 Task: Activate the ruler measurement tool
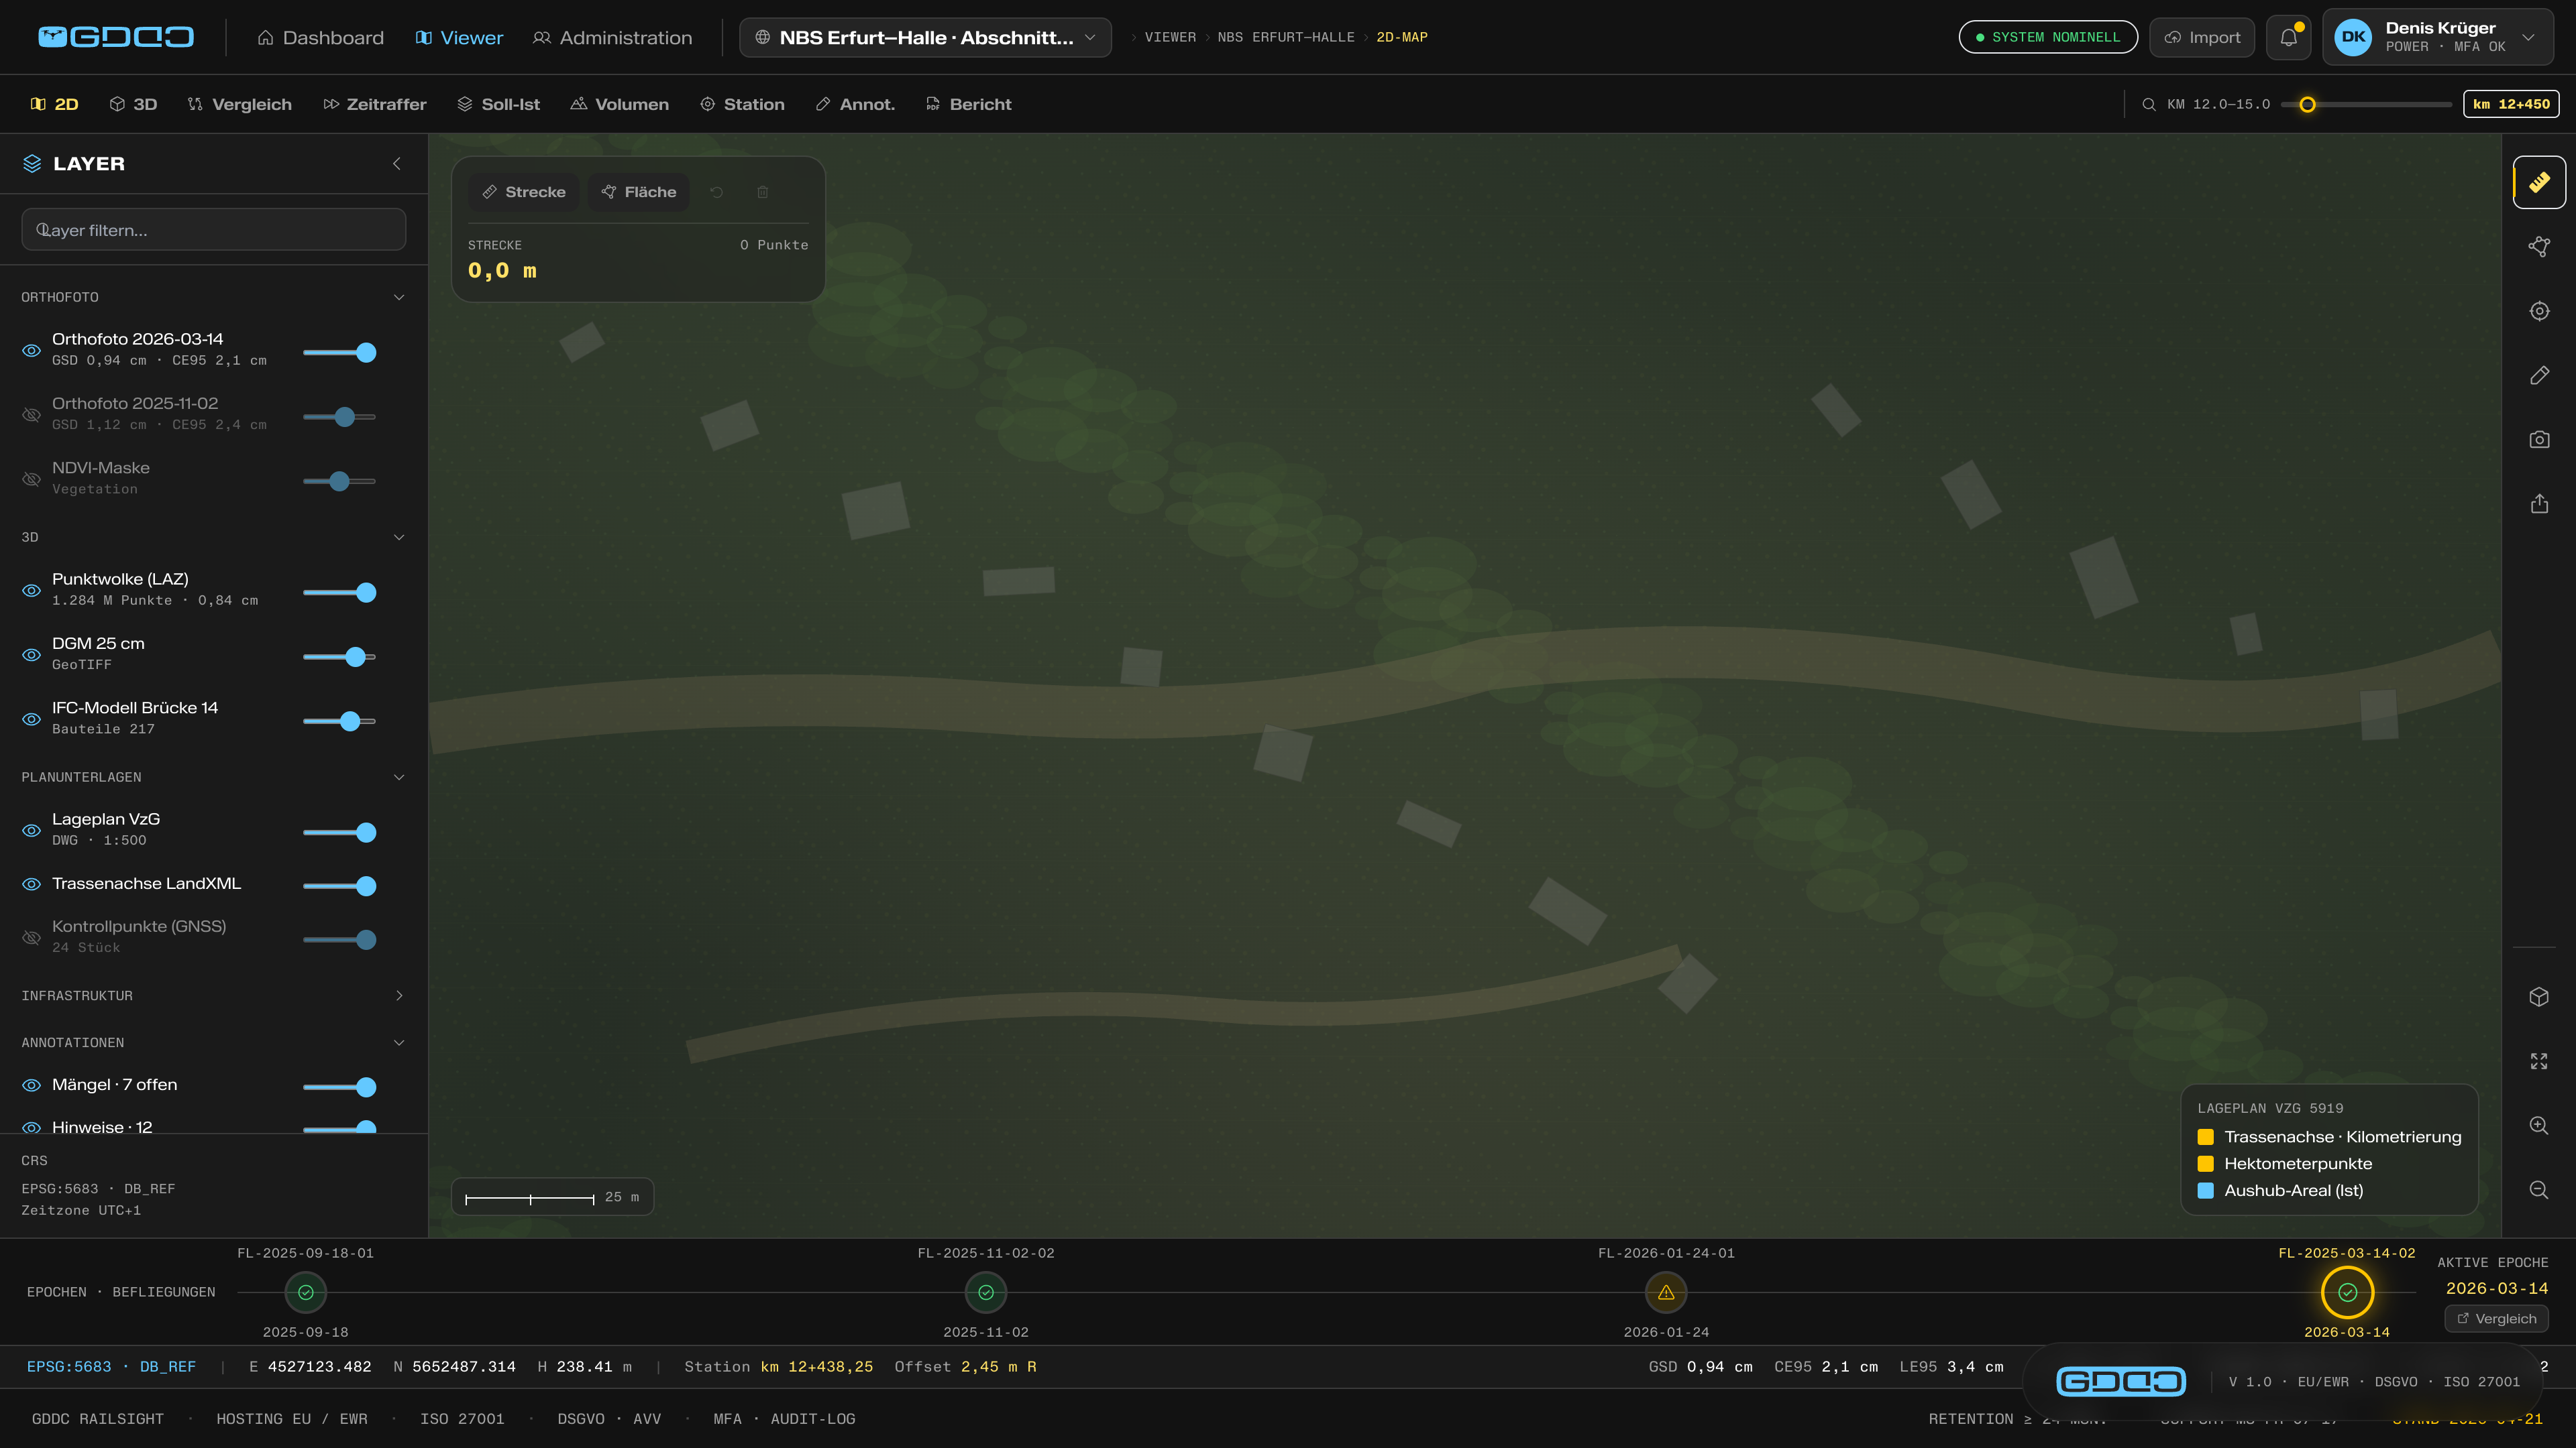click(x=2539, y=182)
